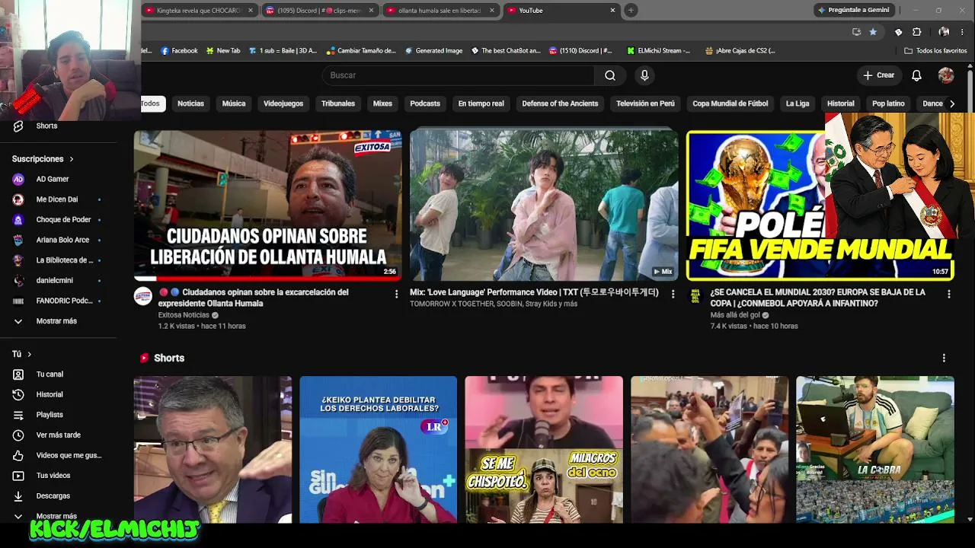Open the 'Keiko plantea debilitar' Short
The image size is (975, 548).
378,450
